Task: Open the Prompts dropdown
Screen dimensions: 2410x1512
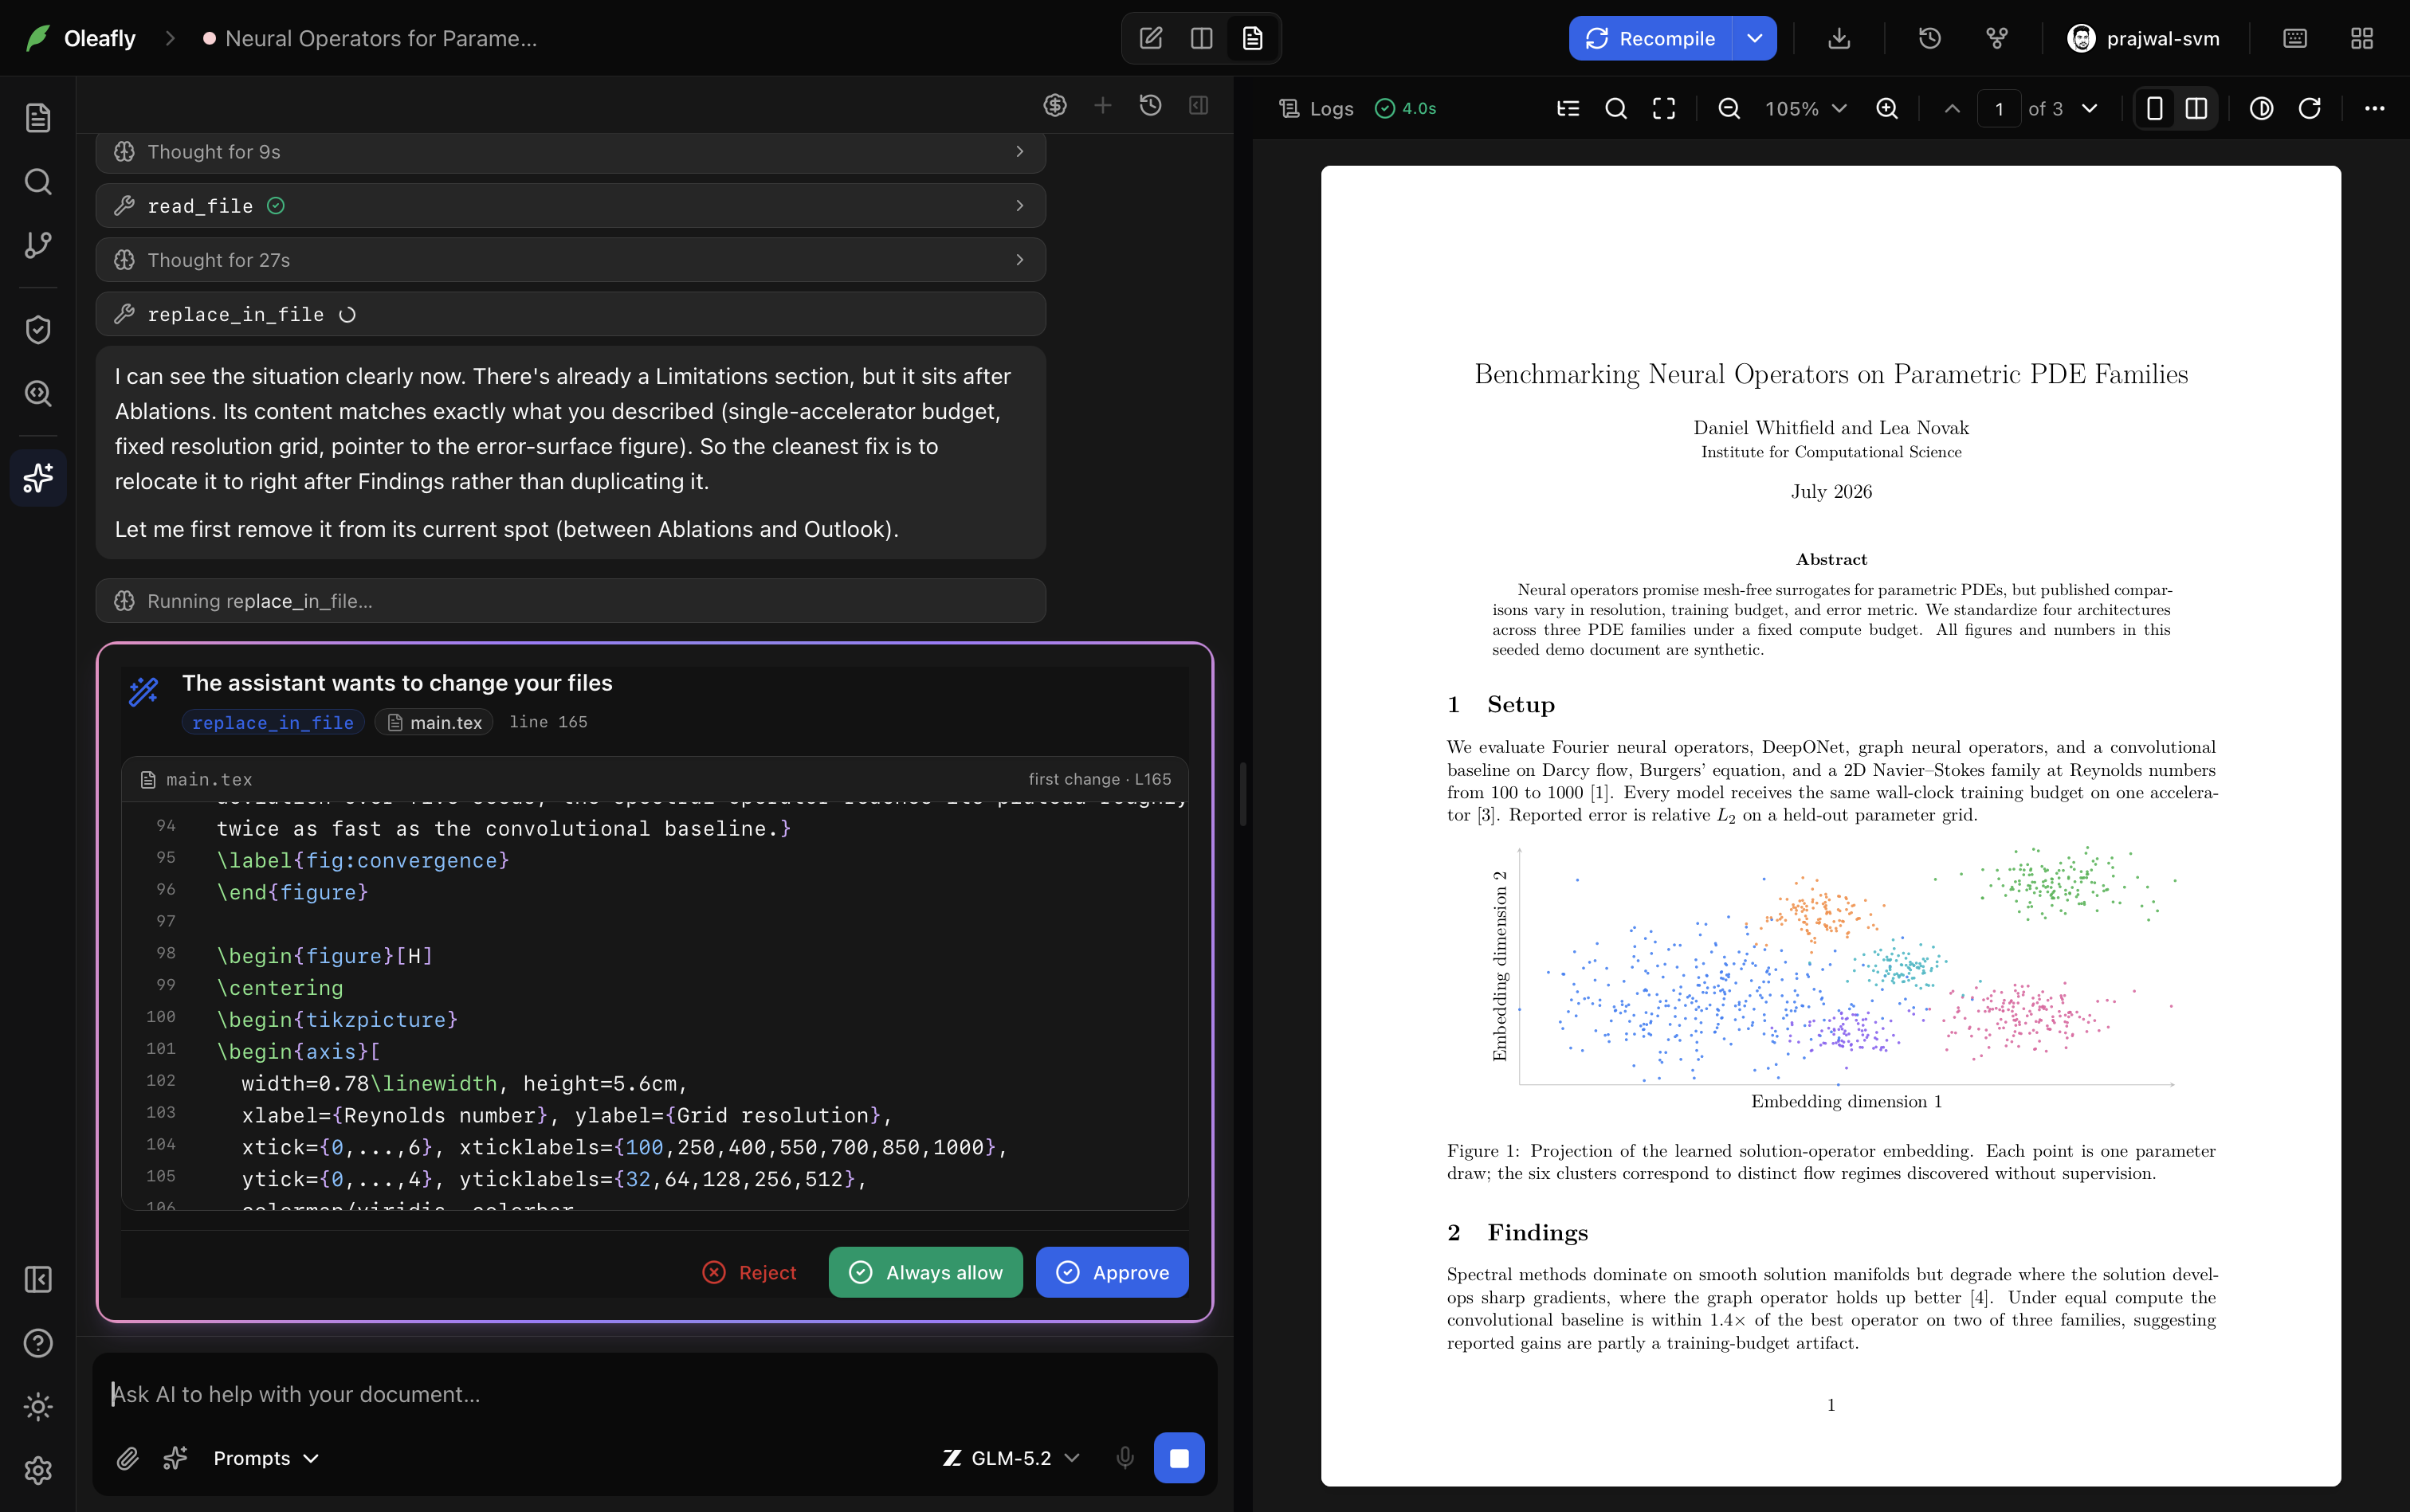Action: pyautogui.click(x=265, y=1458)
